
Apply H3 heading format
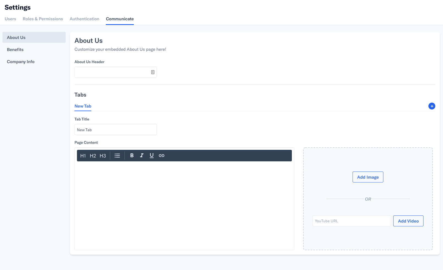pyautogui.click(x=103, y=156)
